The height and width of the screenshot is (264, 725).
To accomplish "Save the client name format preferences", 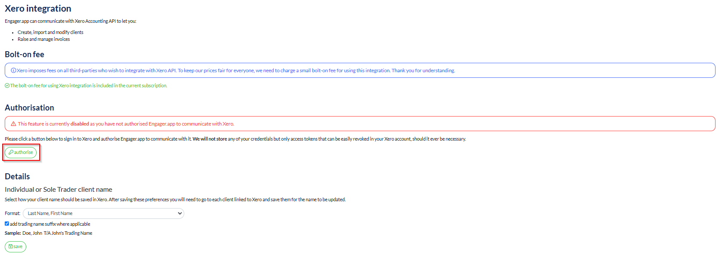I will 15,247.
